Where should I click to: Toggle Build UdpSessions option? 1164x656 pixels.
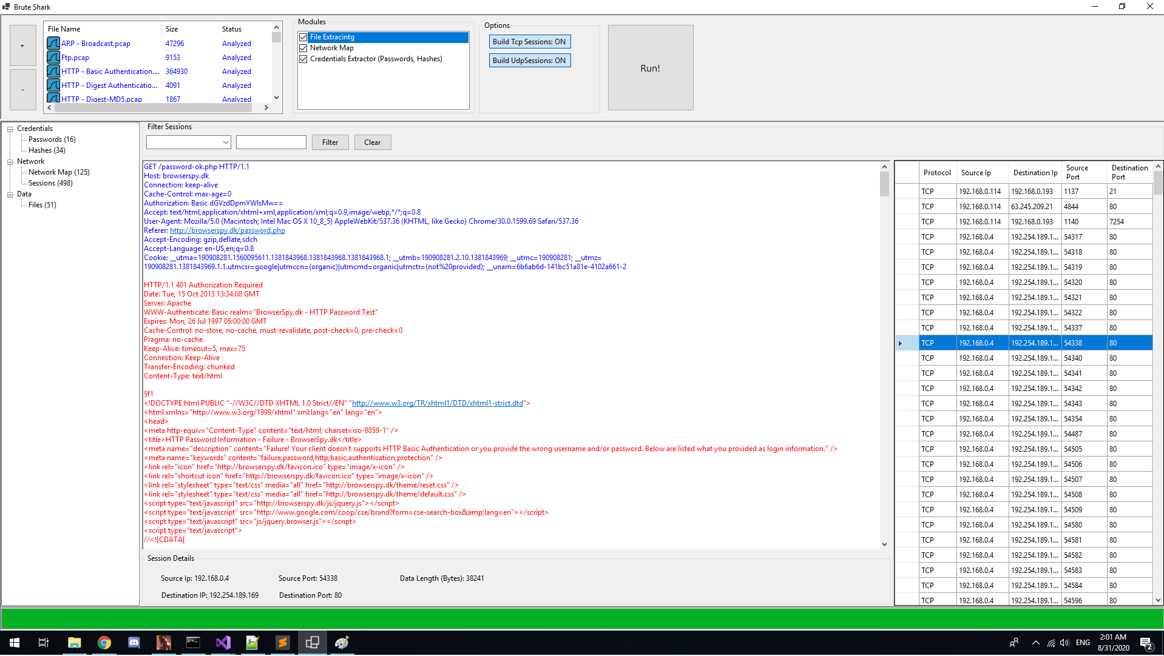click(530, 61)
